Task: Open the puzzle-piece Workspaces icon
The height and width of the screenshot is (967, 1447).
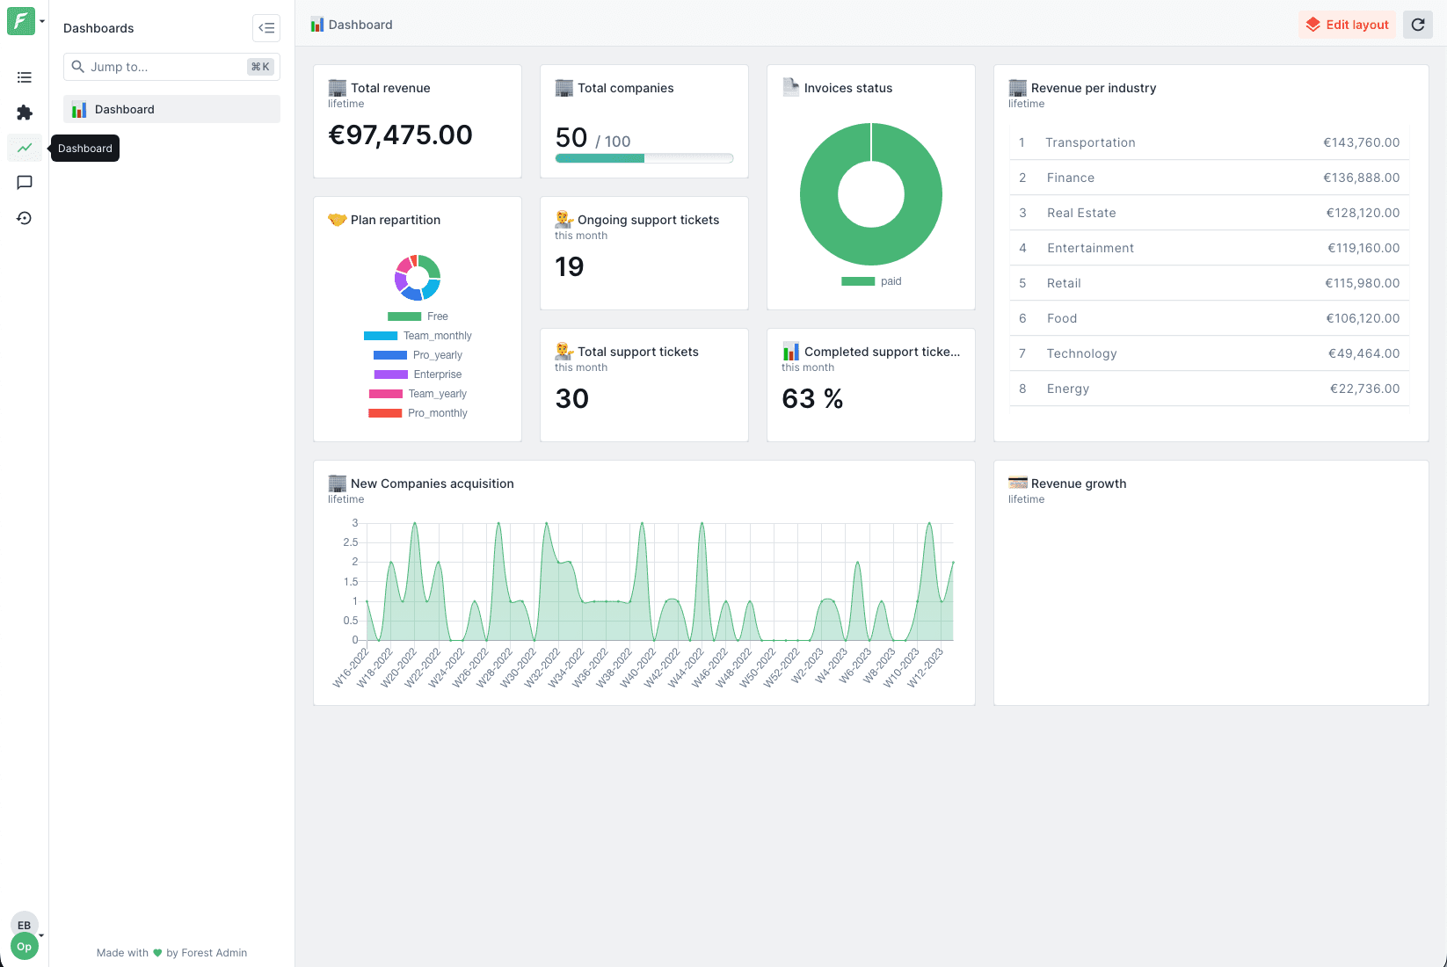Action: [x=25, y=113]
